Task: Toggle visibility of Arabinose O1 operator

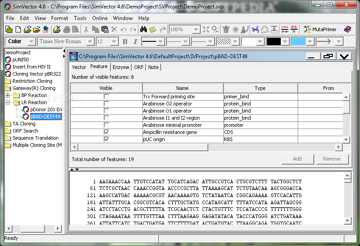Action: click(106, 111)
